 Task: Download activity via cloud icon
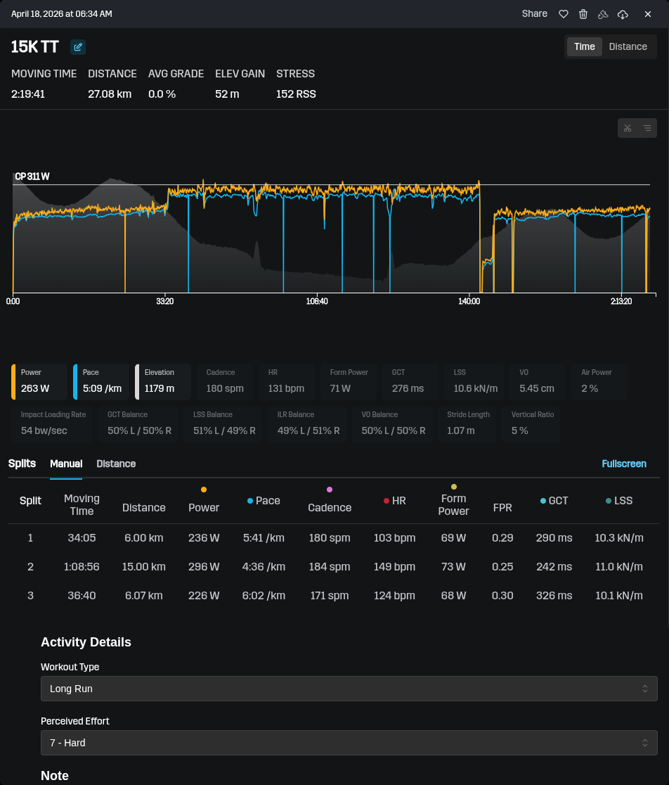[623, 14]
